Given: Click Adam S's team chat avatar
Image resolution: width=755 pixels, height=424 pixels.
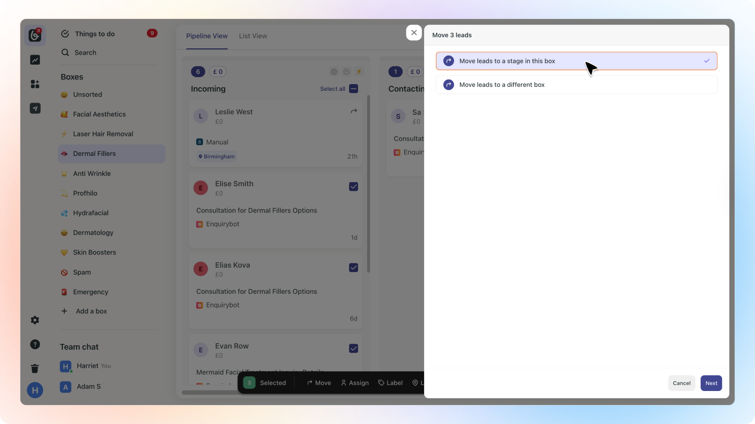Looking at the screenshot, I should coord(66,387).
